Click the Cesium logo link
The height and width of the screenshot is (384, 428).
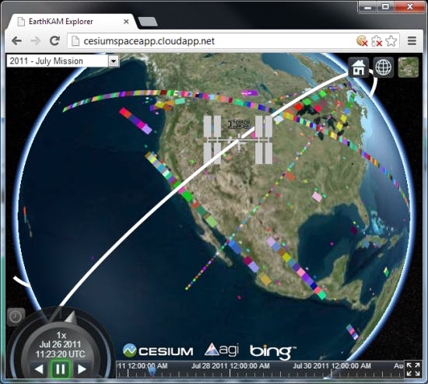click(158, 351)
